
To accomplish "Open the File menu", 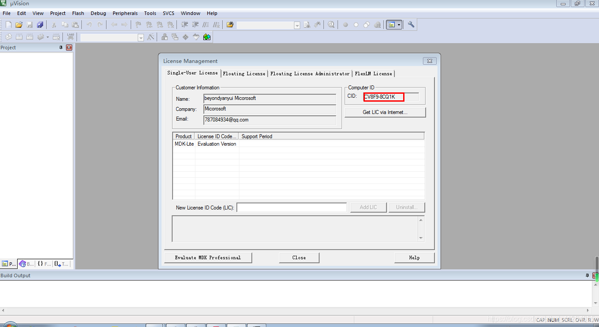I will pyautogui.click(x=7, y=13).
